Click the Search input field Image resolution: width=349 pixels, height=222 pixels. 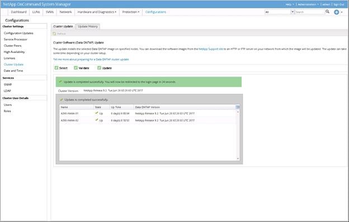pyautogui.click(x=309, y=12)
